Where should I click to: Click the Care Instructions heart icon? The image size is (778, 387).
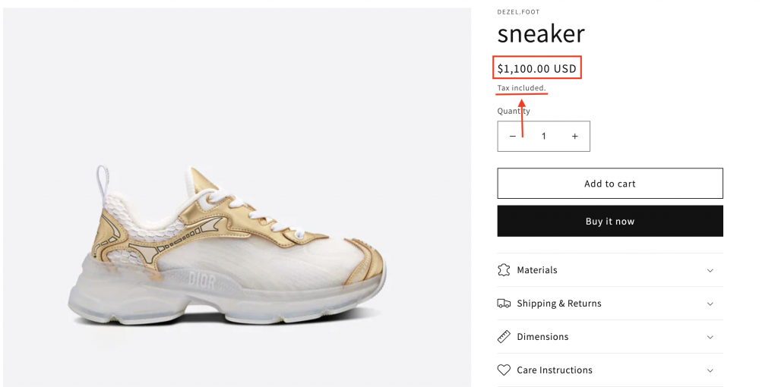pos(504,370)
